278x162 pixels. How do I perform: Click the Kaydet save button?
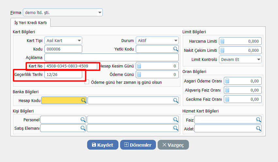102,145
